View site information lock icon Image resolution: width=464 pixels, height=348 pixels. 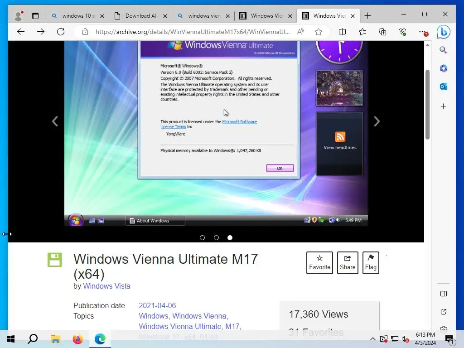point(85,32)
